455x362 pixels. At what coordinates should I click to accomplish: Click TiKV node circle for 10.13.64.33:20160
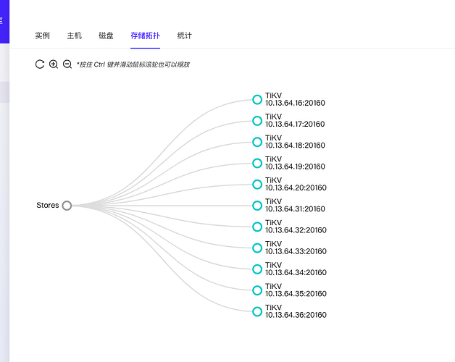[257, 248]
